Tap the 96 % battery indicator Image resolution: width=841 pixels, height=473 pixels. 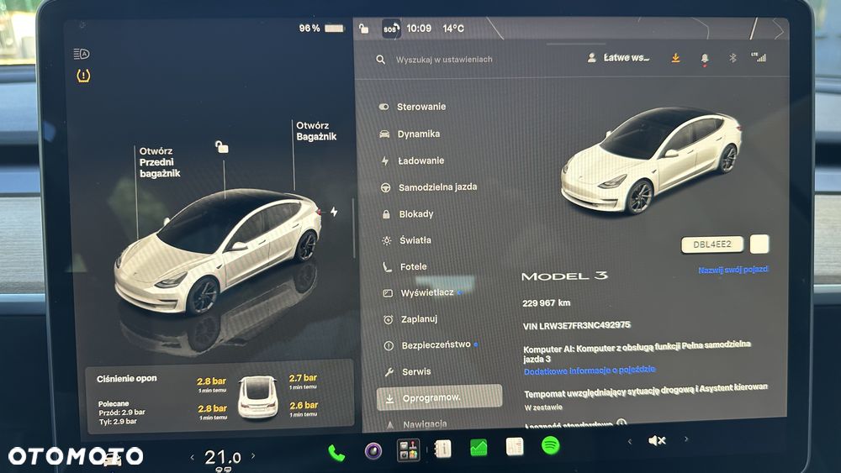click(321, 28)
